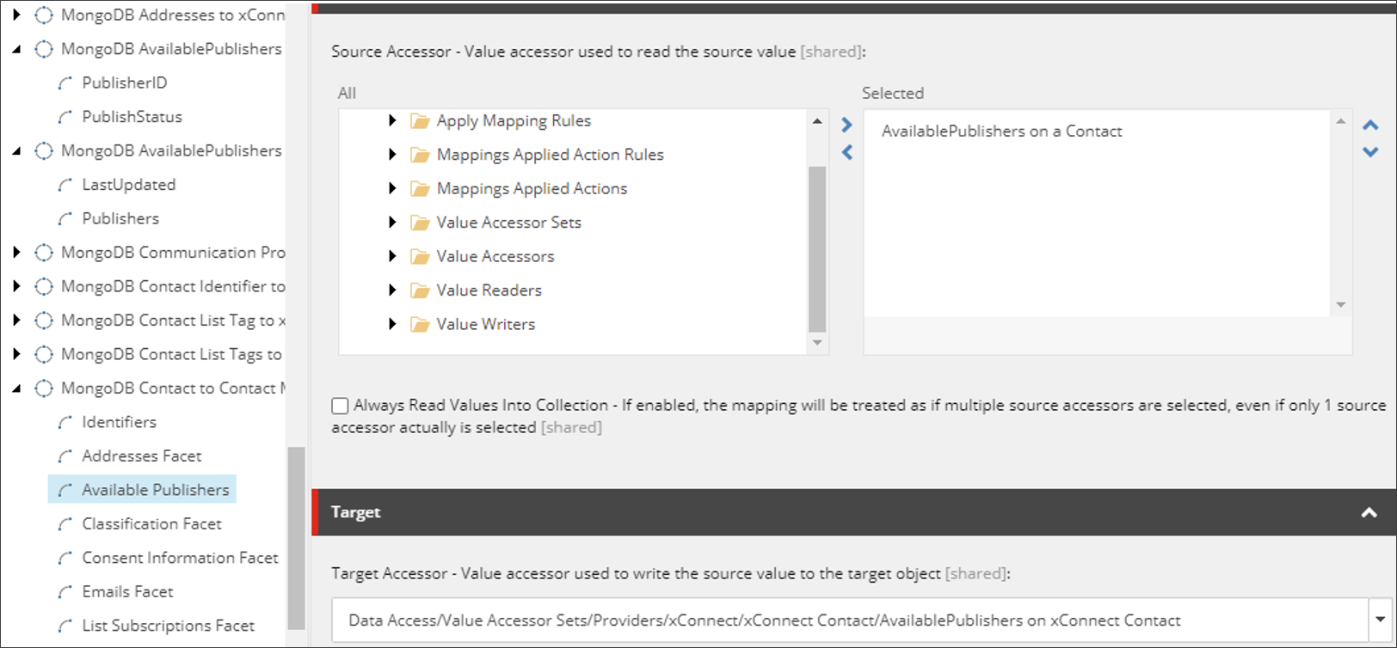Select the Classification Facet tree item
The image size is (1397, 648).
[x=151, y=523]
